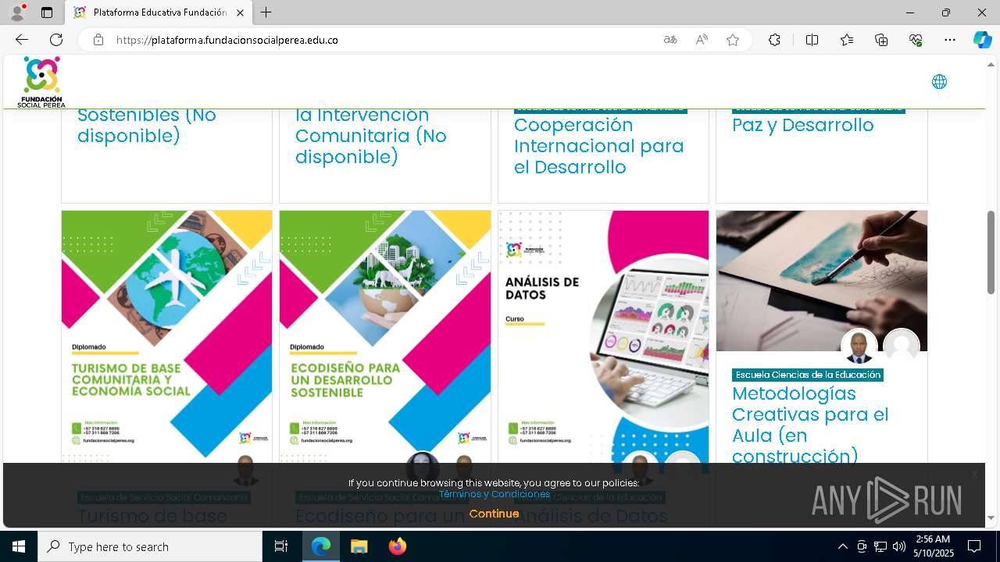The width and height of the screenshot is (1000, 562).
Task: Add page to favorites star
Action: pos(733,40)
